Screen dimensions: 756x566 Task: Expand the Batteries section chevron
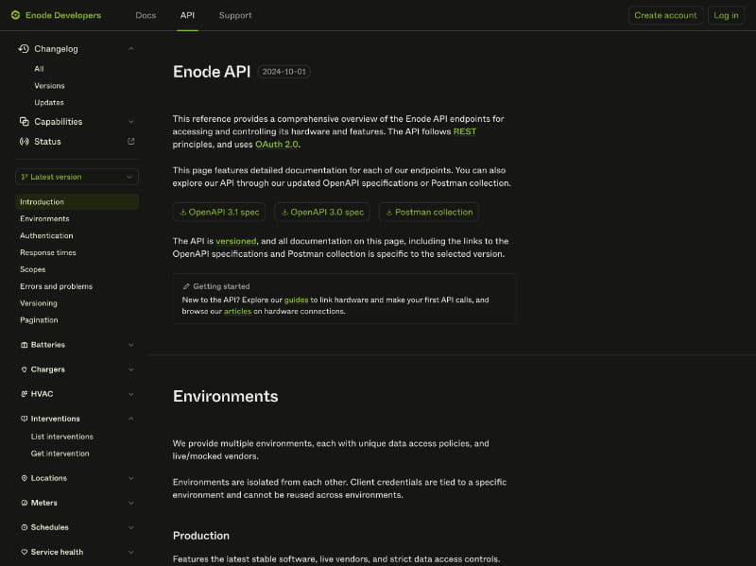coord(130,345)
